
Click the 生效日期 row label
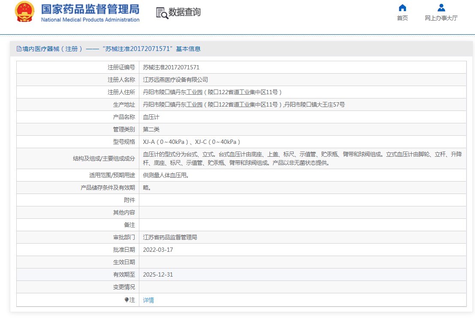(124, 262)
